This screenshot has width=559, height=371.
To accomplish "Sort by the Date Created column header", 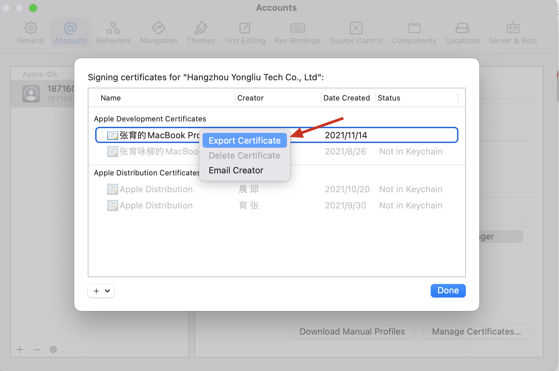I will point(347,98).
